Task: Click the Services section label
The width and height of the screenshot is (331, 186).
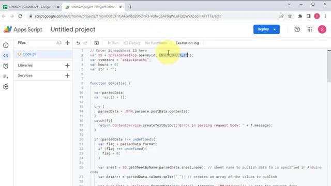Action: 25,75
